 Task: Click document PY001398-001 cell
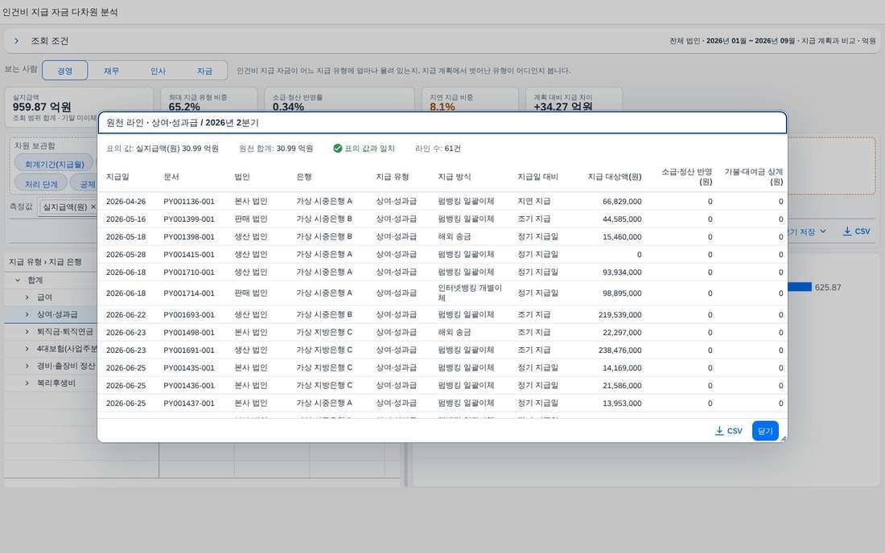click(189, 237)
